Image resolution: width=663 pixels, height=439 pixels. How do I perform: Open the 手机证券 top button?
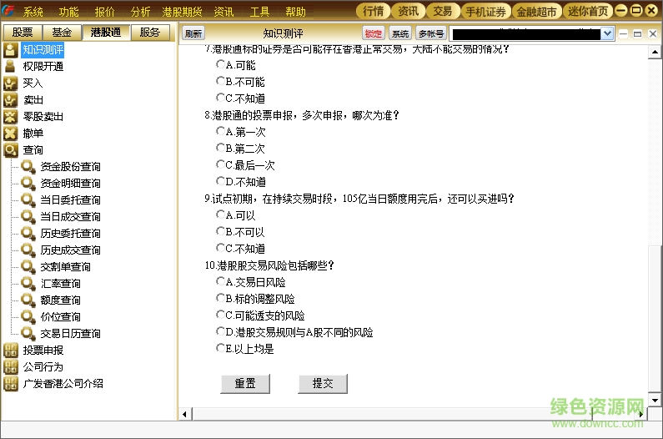(486, 11)
